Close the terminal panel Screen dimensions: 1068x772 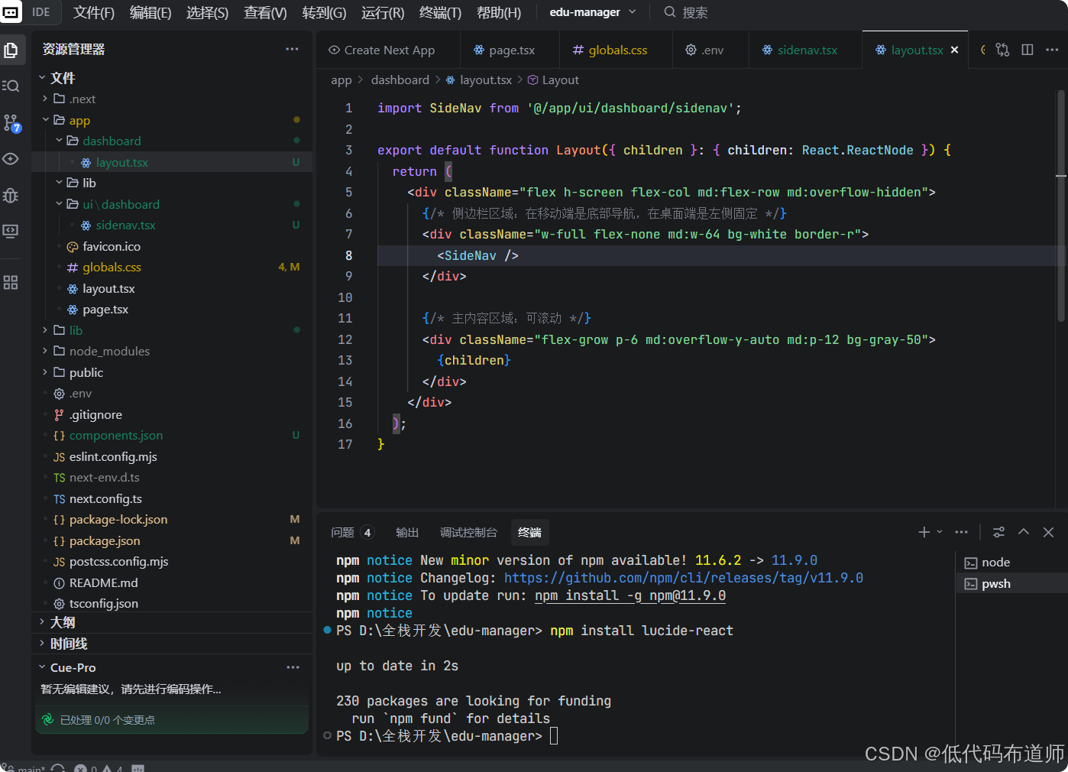[x=1049, y=532]
